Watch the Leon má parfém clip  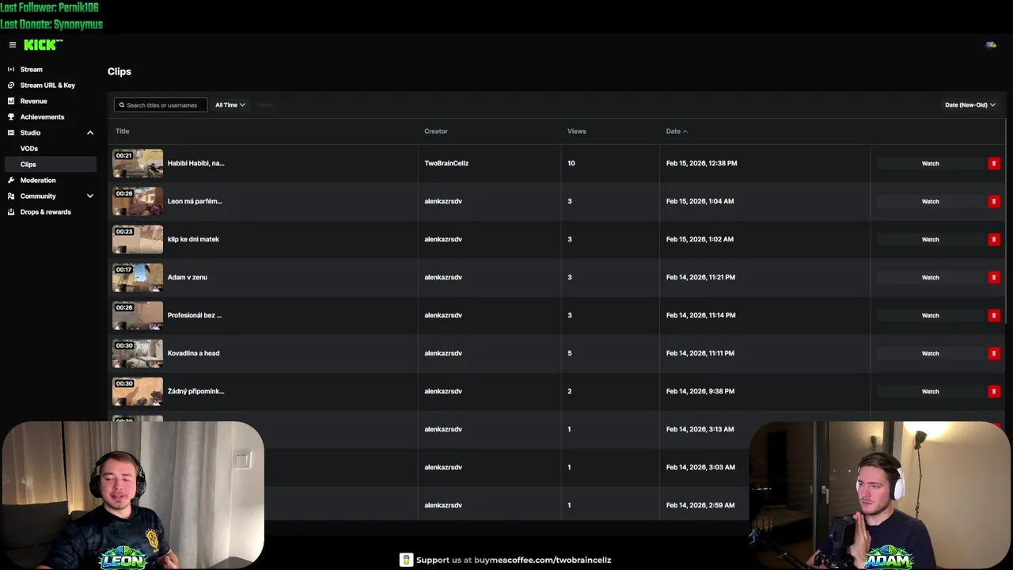(930, 201)
